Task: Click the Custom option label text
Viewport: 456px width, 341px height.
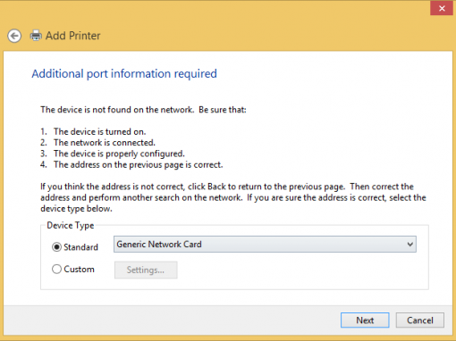Action: click(79, 270)
